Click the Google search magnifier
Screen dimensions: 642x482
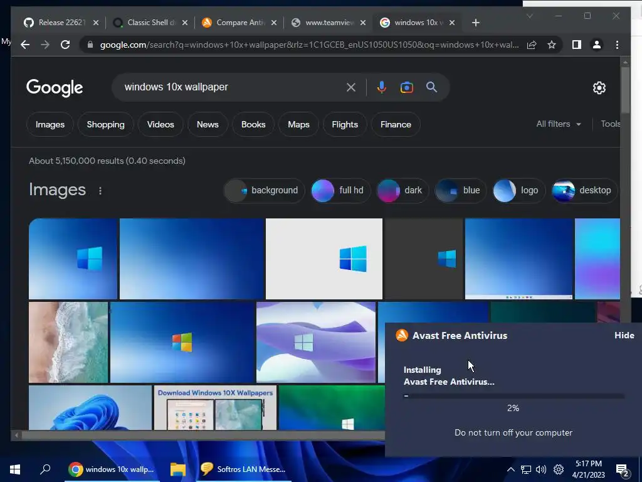click(431, 87)
